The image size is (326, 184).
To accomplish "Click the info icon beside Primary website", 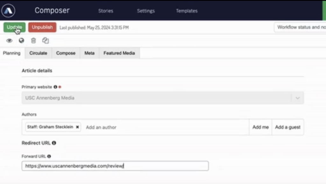I will coord(55,87).
